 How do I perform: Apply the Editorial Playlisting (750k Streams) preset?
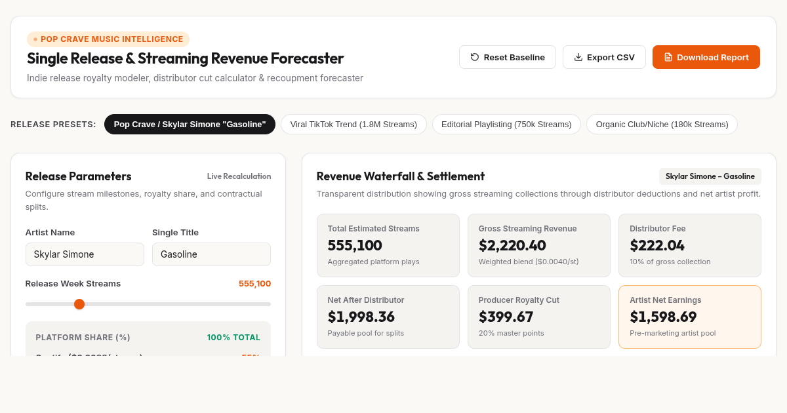click(x=506, y=124)
